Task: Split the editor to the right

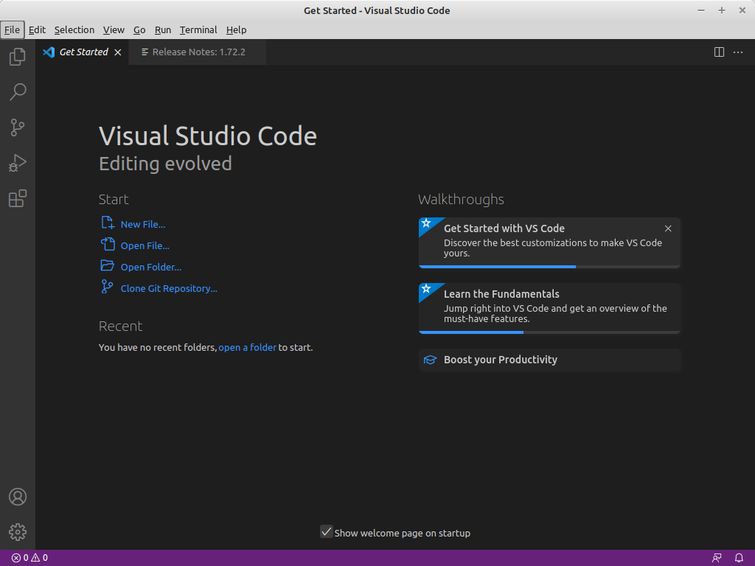Action: pos(719,52)
